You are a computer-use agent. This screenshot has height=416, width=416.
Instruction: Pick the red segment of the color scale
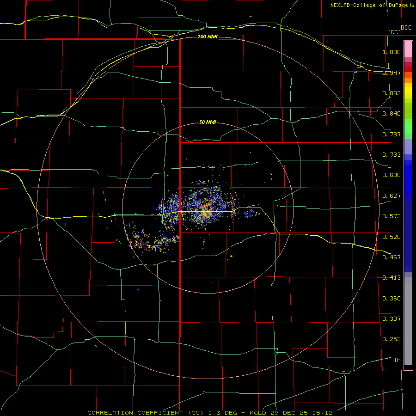[x=408, y=69]
